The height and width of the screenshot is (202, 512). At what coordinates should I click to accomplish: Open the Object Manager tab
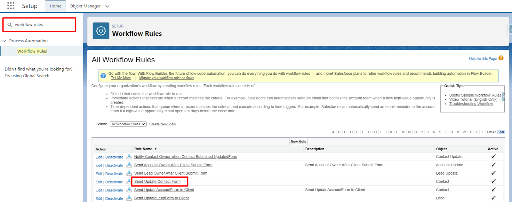85,6
